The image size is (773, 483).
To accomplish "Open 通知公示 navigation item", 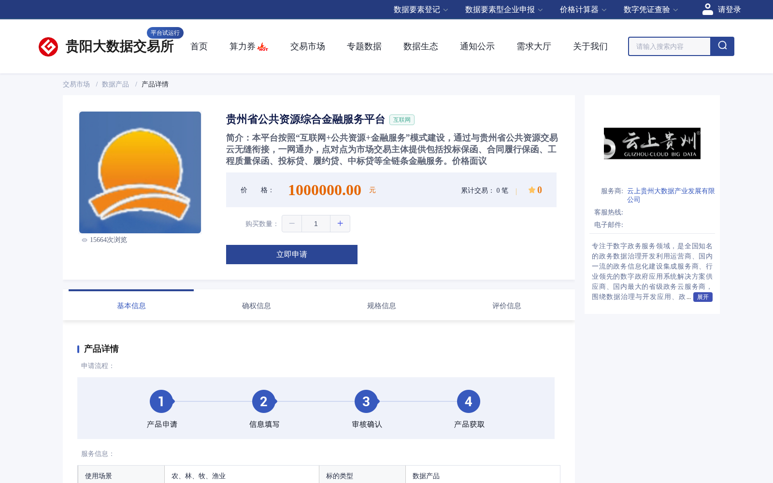I will (477, 46).
